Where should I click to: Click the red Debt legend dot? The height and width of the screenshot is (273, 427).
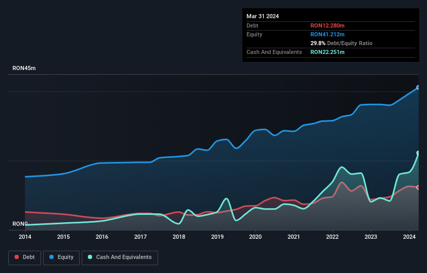click(17, 257)
